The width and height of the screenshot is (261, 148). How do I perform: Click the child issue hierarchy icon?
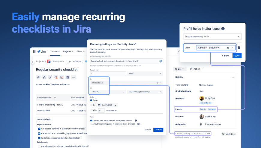coord(44,77)
